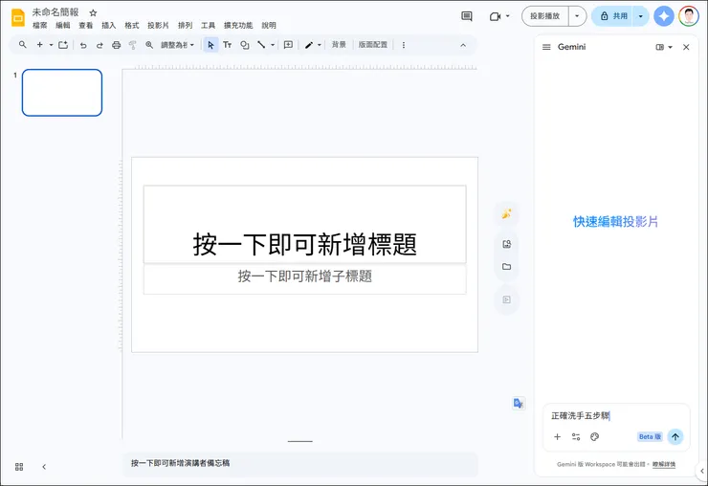Undo the last action
The height and width of the screenshot is (486, 708).
83,45
